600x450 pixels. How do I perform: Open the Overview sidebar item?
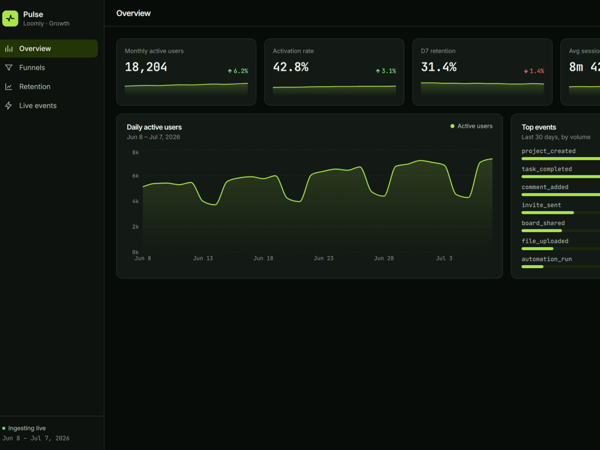pos(49,49)
